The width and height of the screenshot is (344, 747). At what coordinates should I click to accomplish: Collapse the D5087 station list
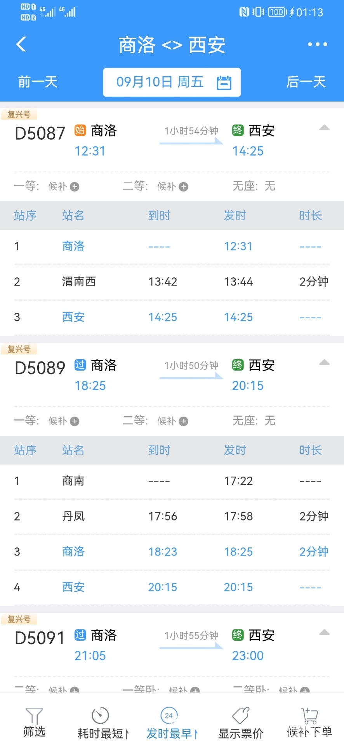click(324, 128)
